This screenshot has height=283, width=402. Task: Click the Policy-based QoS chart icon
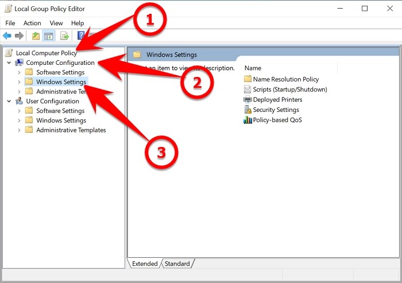(x=248, y=120)
